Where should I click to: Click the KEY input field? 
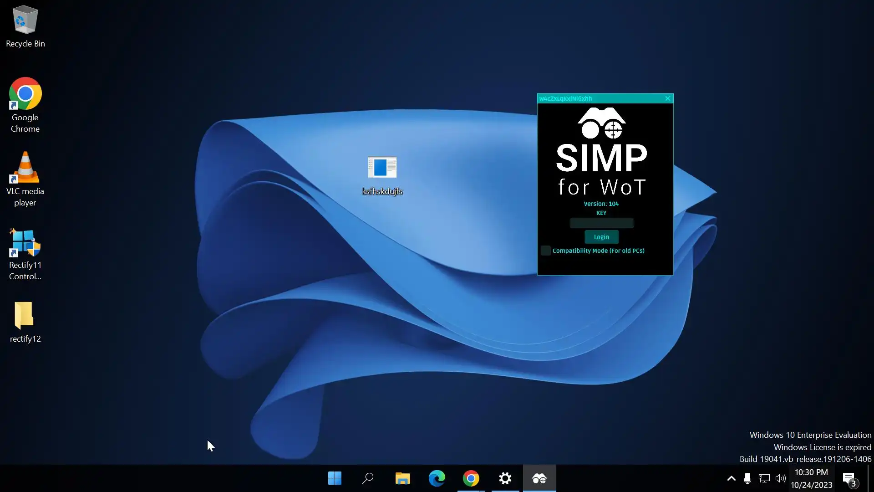tap(601, 223)
